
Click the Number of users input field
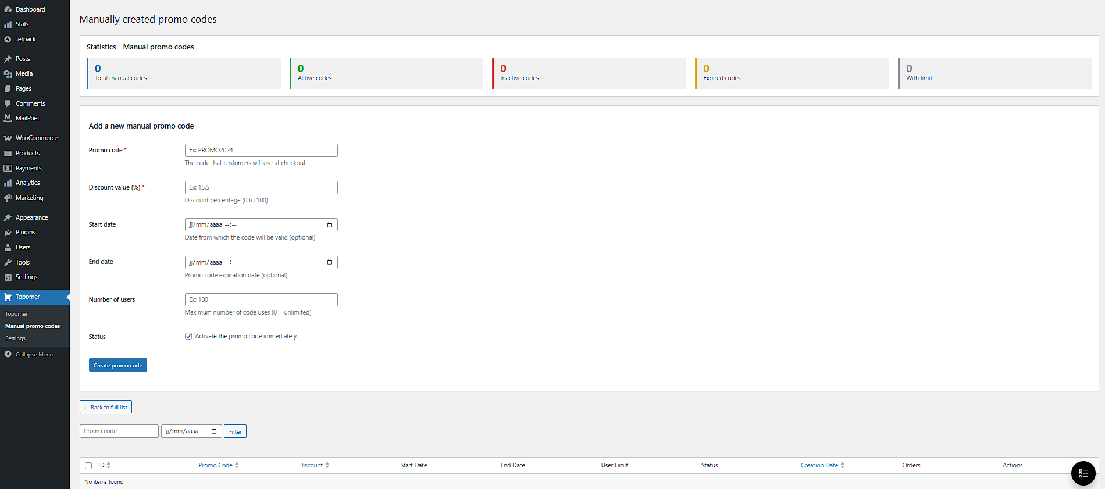pos(261,299)
